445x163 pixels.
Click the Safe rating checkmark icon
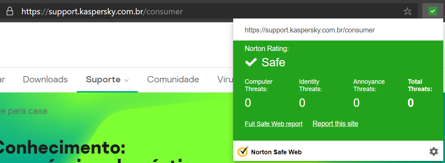pos(251,62)
